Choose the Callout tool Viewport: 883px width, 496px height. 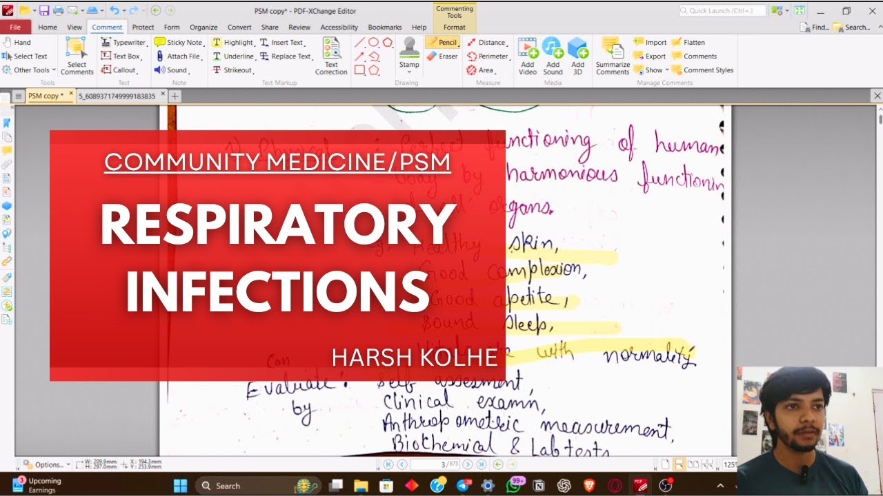point(120,70)
